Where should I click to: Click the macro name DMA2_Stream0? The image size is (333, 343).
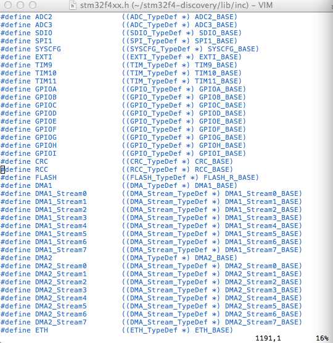(61, 266)
